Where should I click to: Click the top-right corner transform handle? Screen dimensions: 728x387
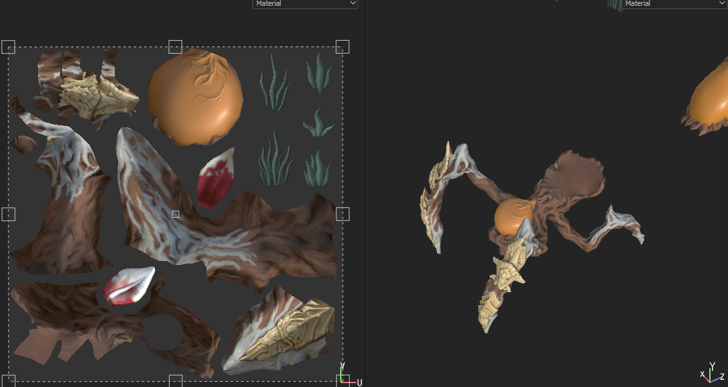(x=342, y=47)
